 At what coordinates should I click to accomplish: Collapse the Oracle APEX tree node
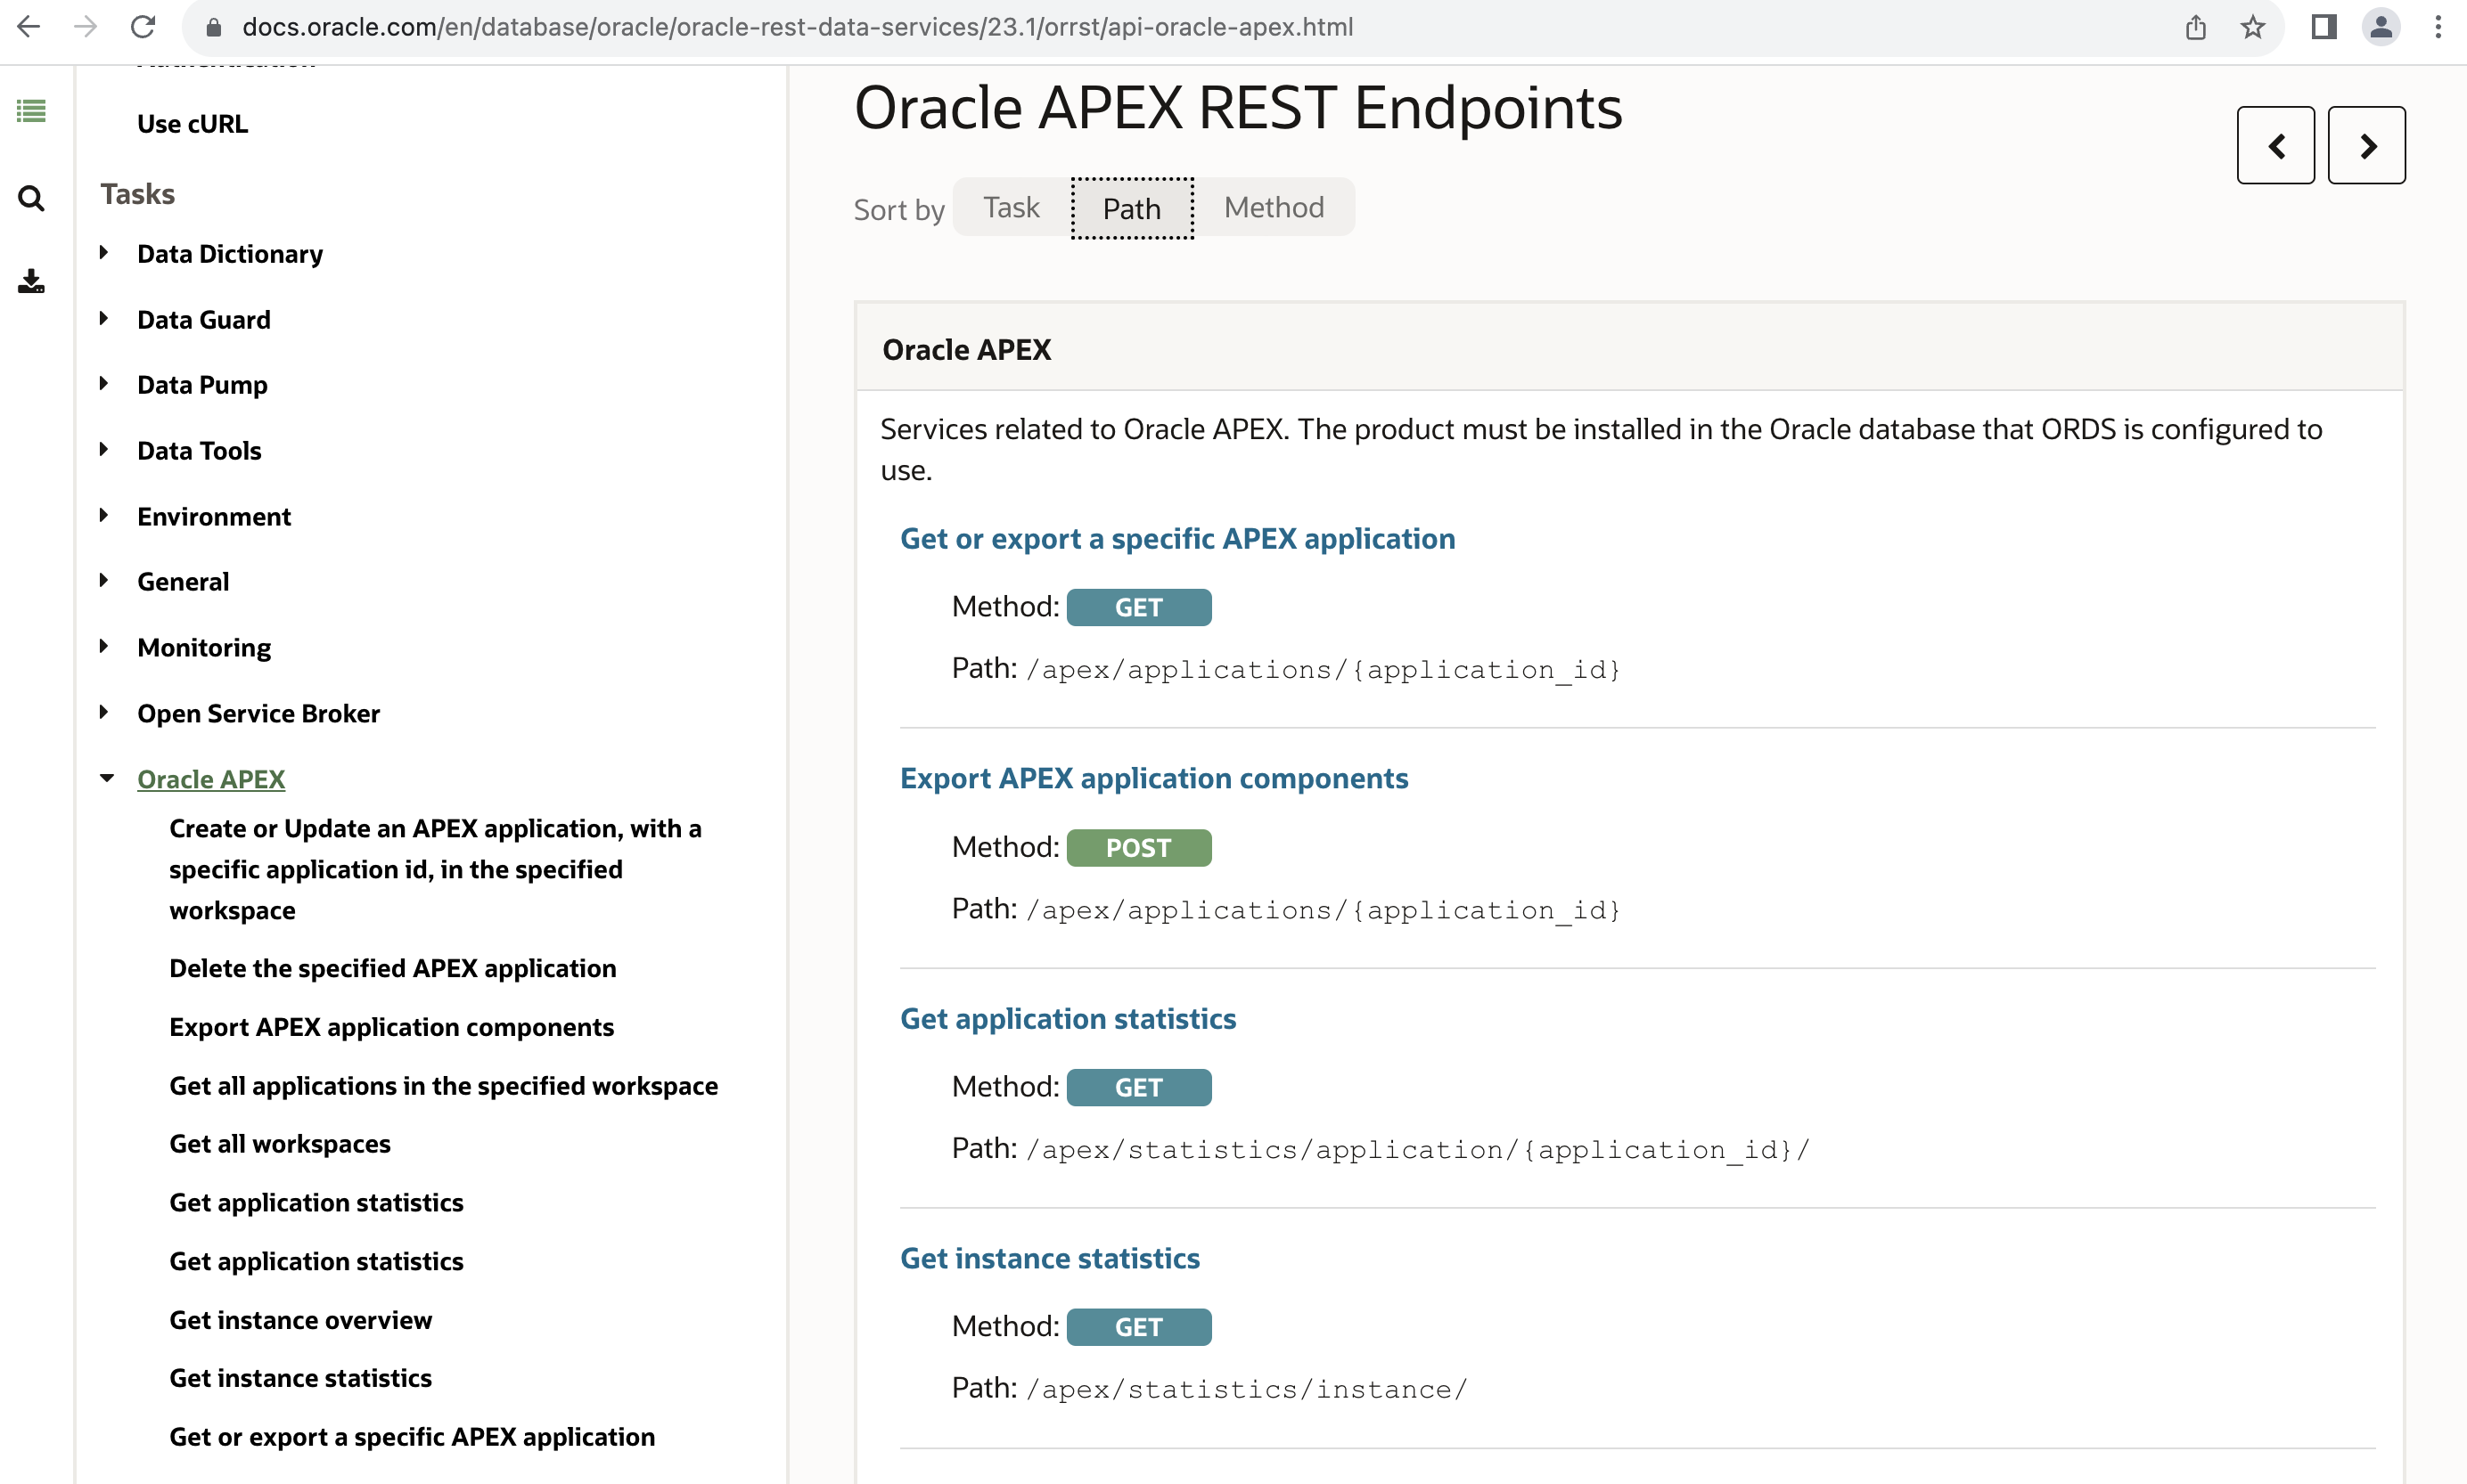coord(106,779)
